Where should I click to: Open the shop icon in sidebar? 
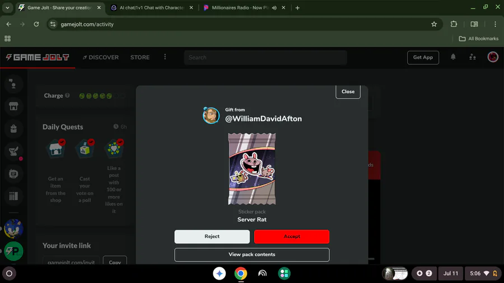(13, 106)
